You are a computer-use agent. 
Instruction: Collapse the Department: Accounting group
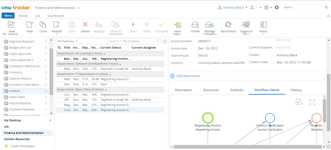tap(104, 54)
